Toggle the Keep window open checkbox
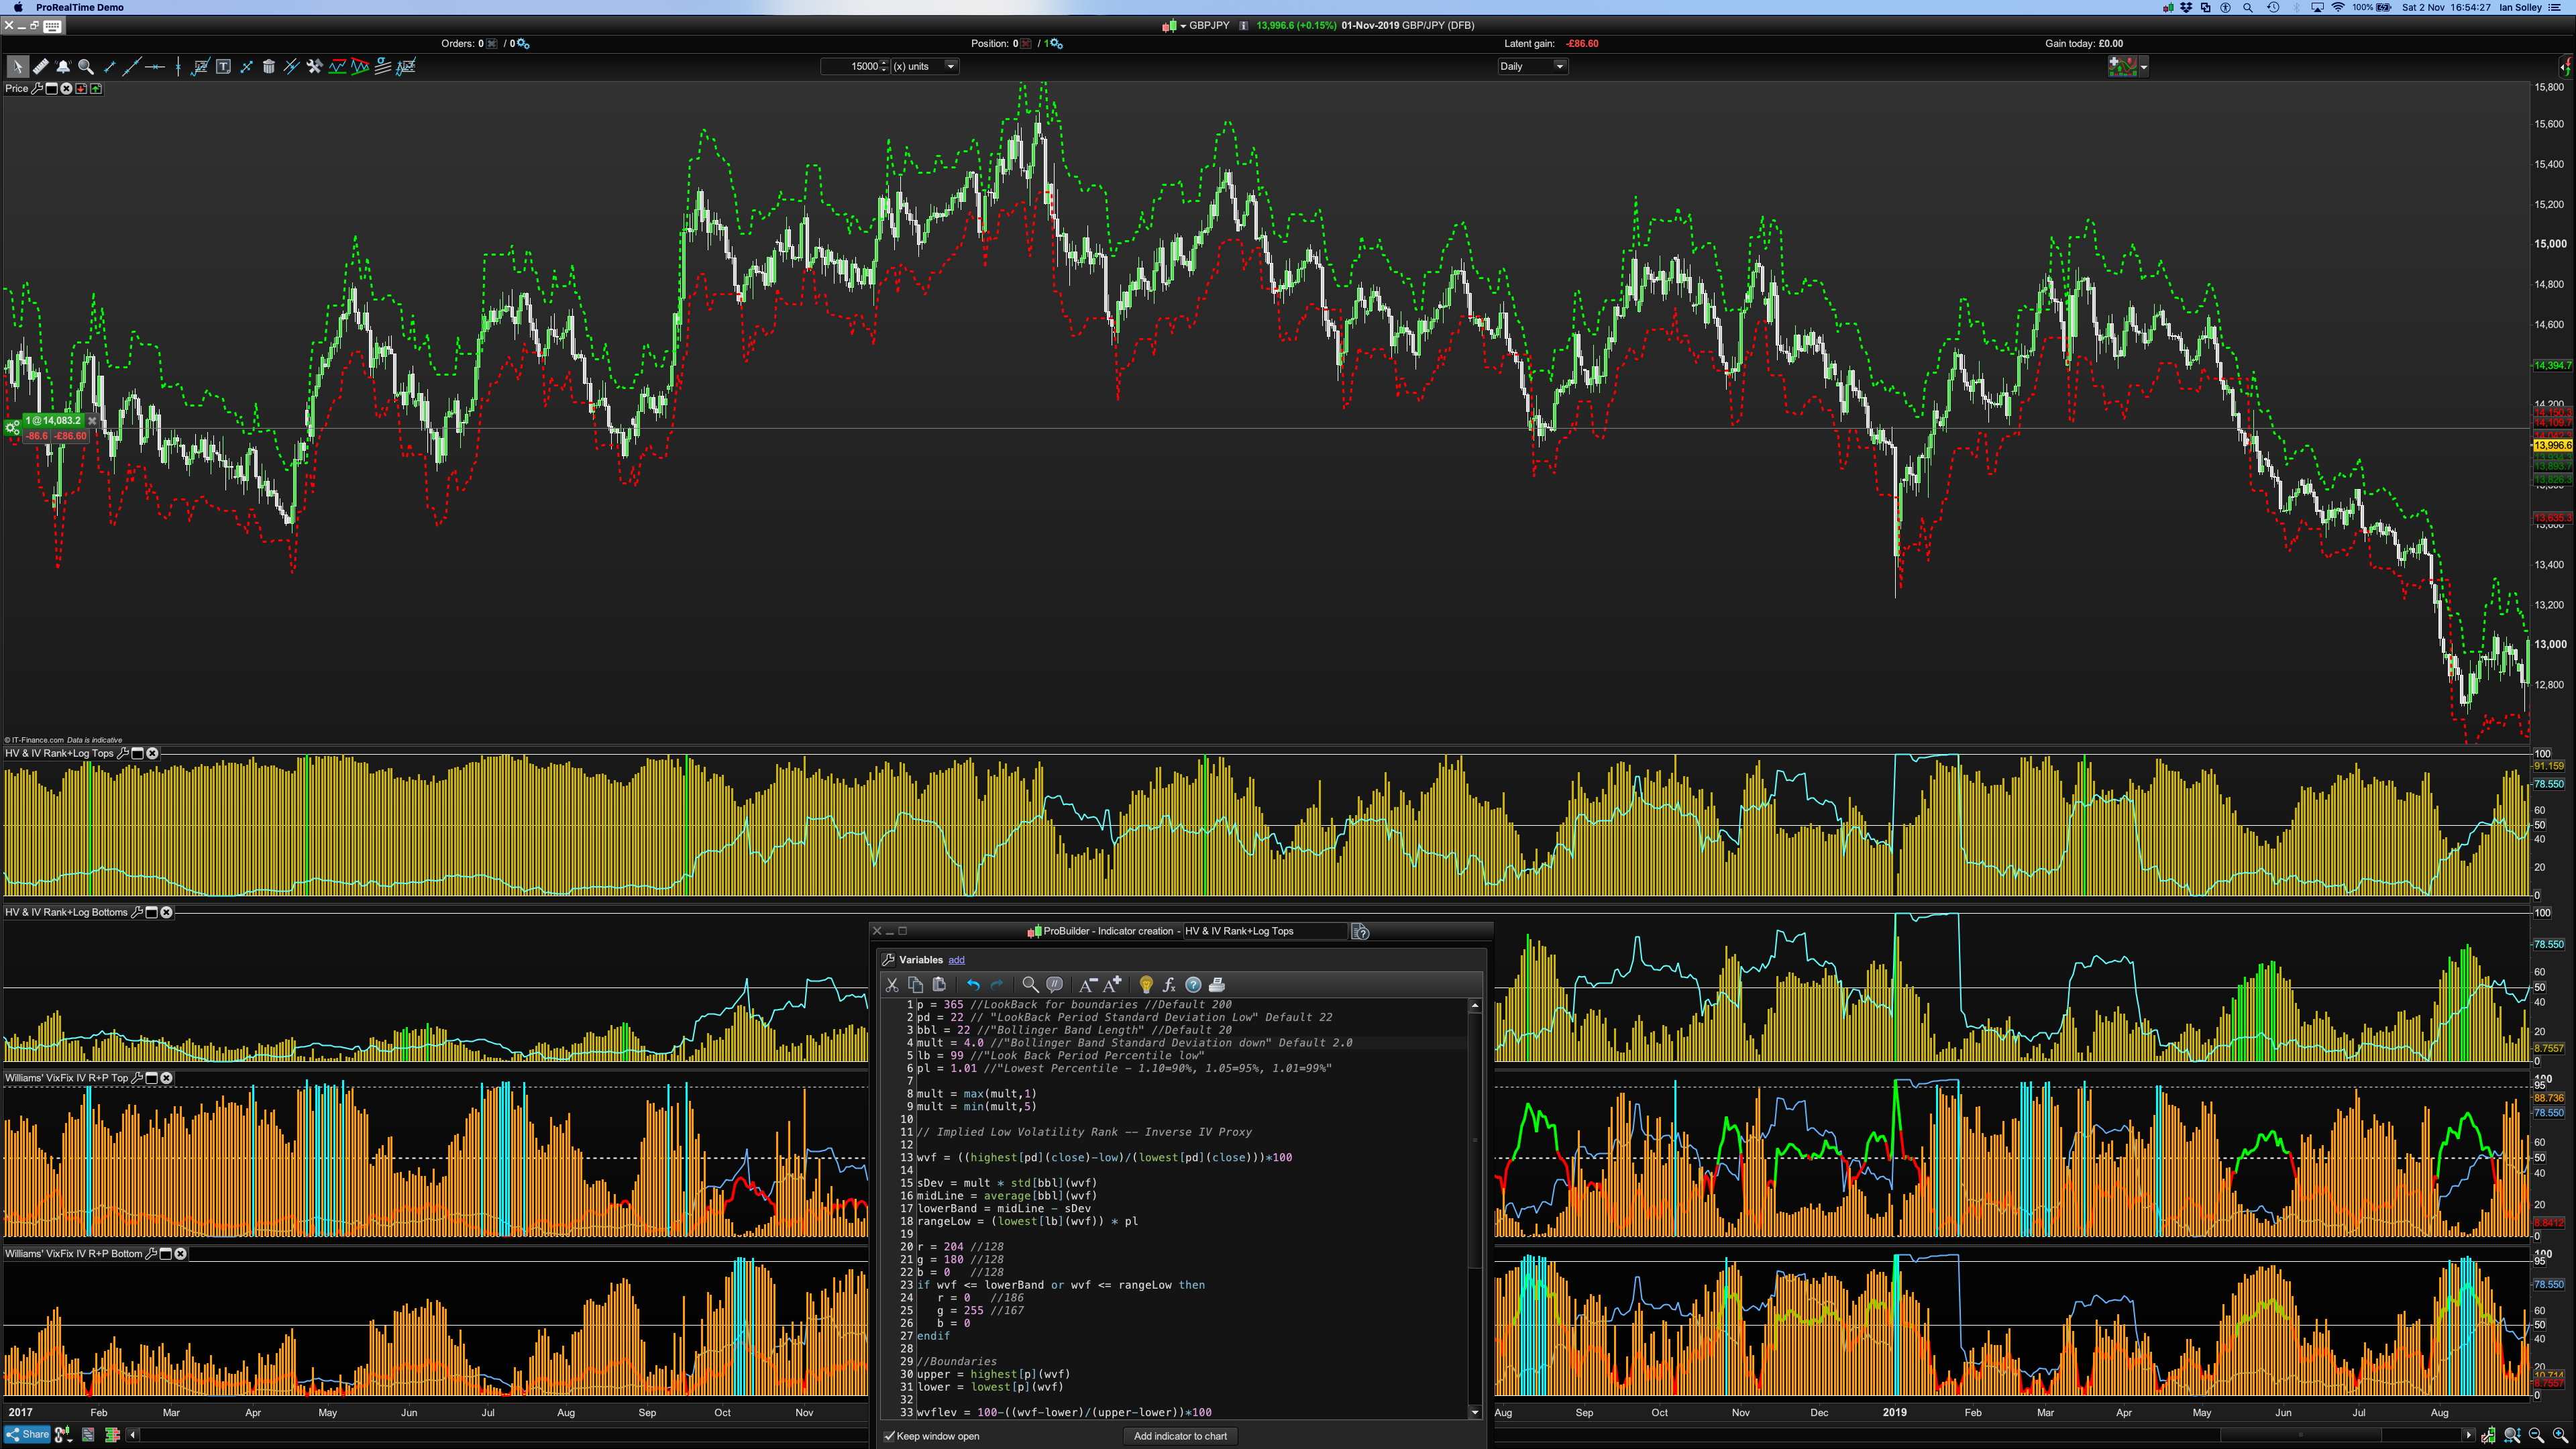 (x=889, y=1436)
